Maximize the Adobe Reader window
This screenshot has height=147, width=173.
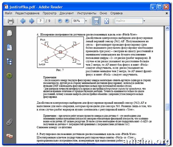tap(159, 7)
